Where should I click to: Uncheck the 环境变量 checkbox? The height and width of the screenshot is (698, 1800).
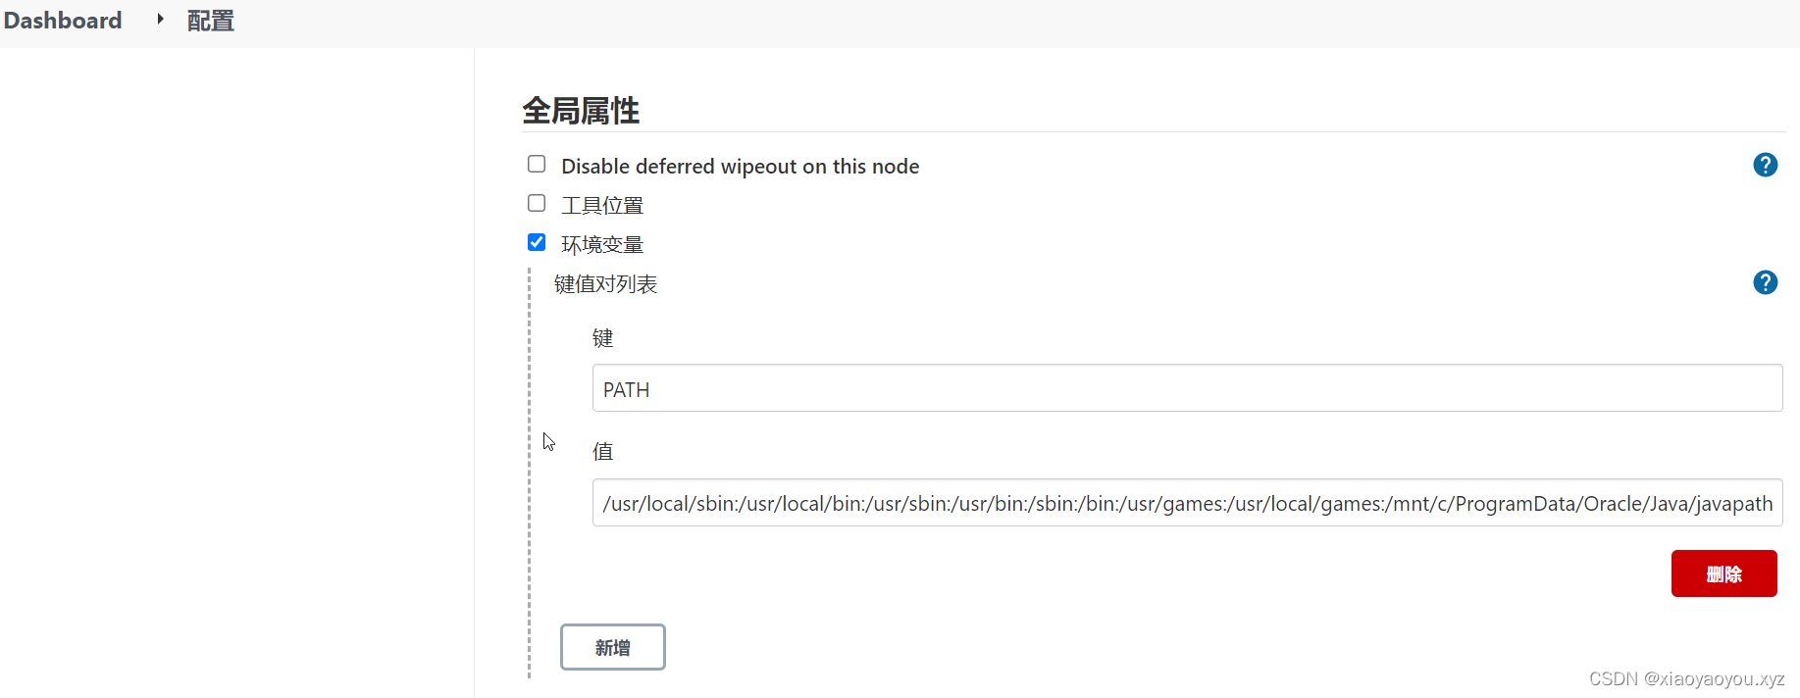pos(537,242)
